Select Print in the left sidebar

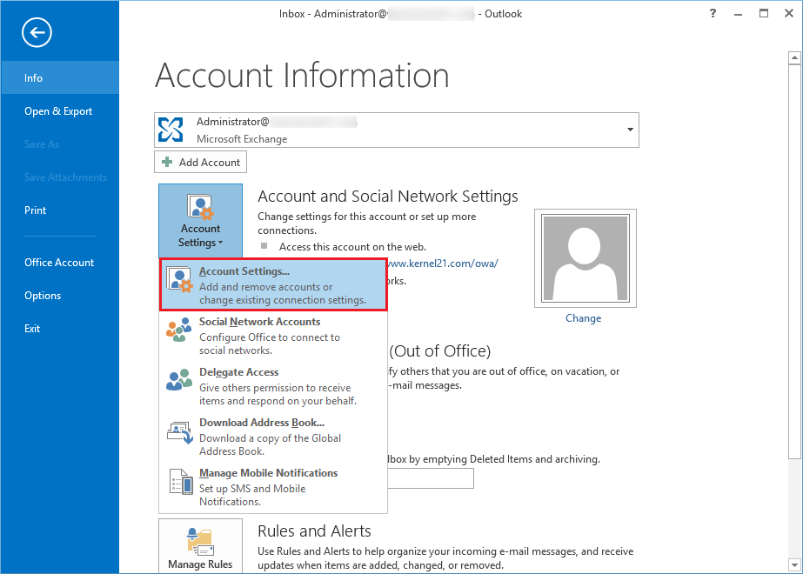click(36, 210)
